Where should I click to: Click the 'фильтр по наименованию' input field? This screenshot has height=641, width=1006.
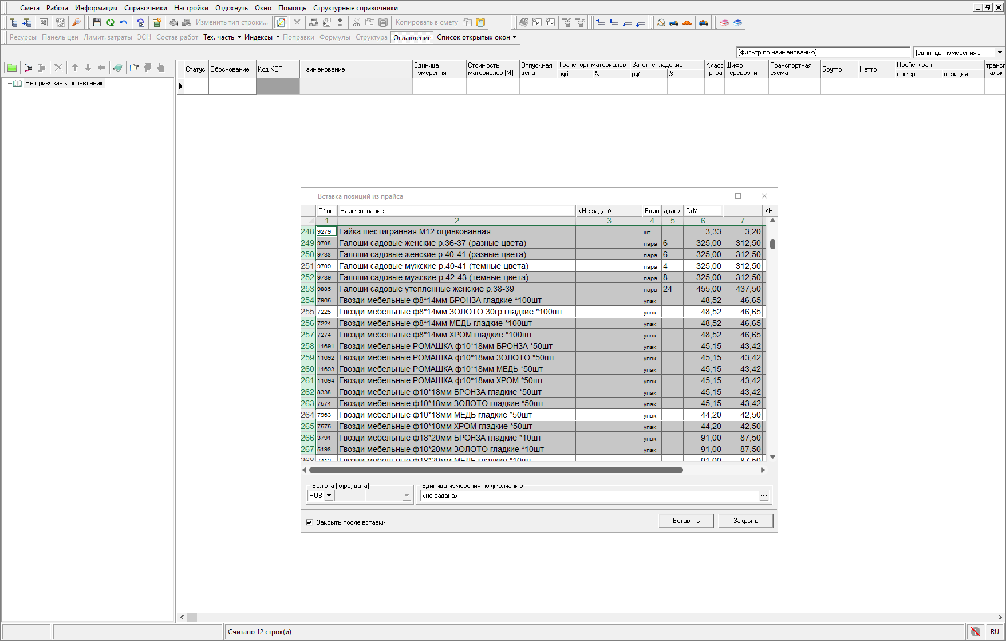822,52
